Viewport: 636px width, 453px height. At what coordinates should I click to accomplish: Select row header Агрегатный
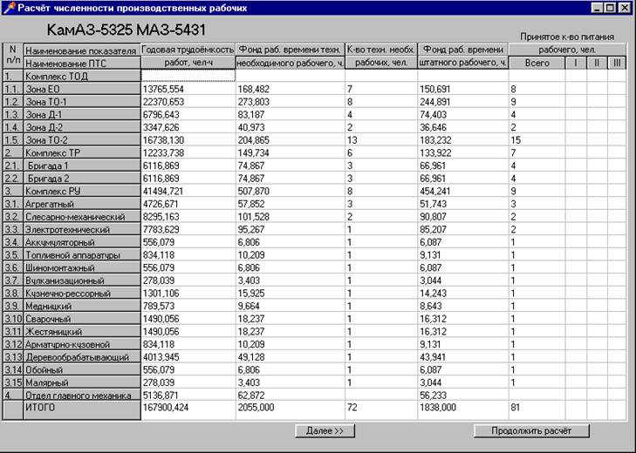tap(82, 204)
